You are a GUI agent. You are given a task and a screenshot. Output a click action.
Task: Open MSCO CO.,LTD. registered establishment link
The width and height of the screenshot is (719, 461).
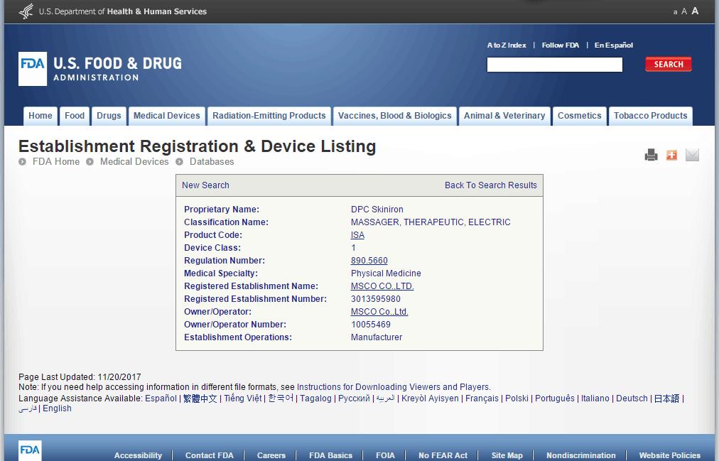click(382, 286)
